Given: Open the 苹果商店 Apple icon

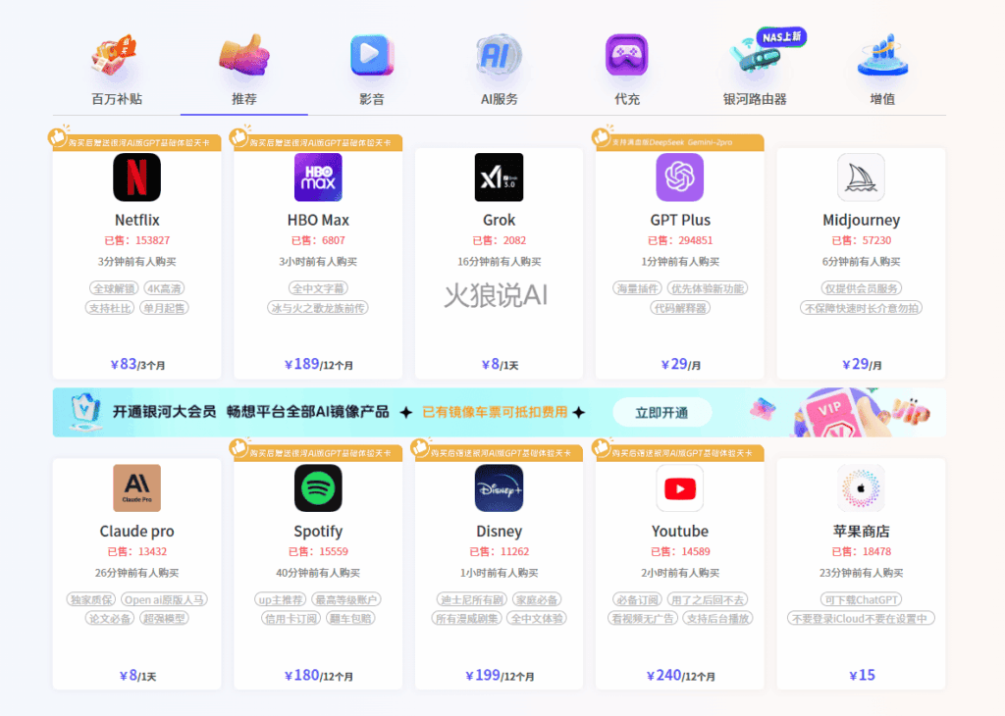Looking at the screenshot, I should (861, 488).
